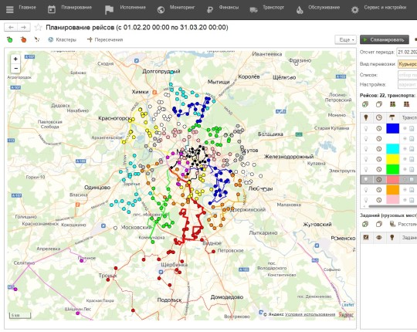The image size is (417, 332).
Task: Toggle the lightbulb in the green trip row
Action: coord(366,169)
